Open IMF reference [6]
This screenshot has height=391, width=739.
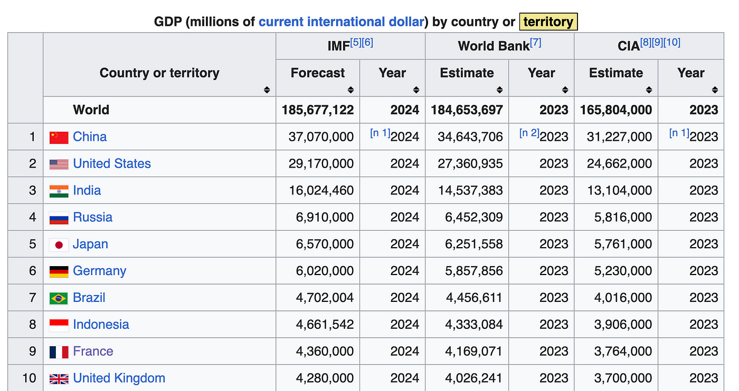367,43
